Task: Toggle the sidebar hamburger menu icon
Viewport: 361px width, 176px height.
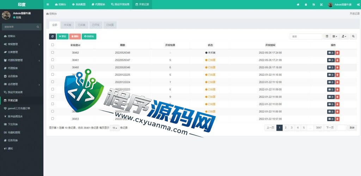Action: pos(48,4)
